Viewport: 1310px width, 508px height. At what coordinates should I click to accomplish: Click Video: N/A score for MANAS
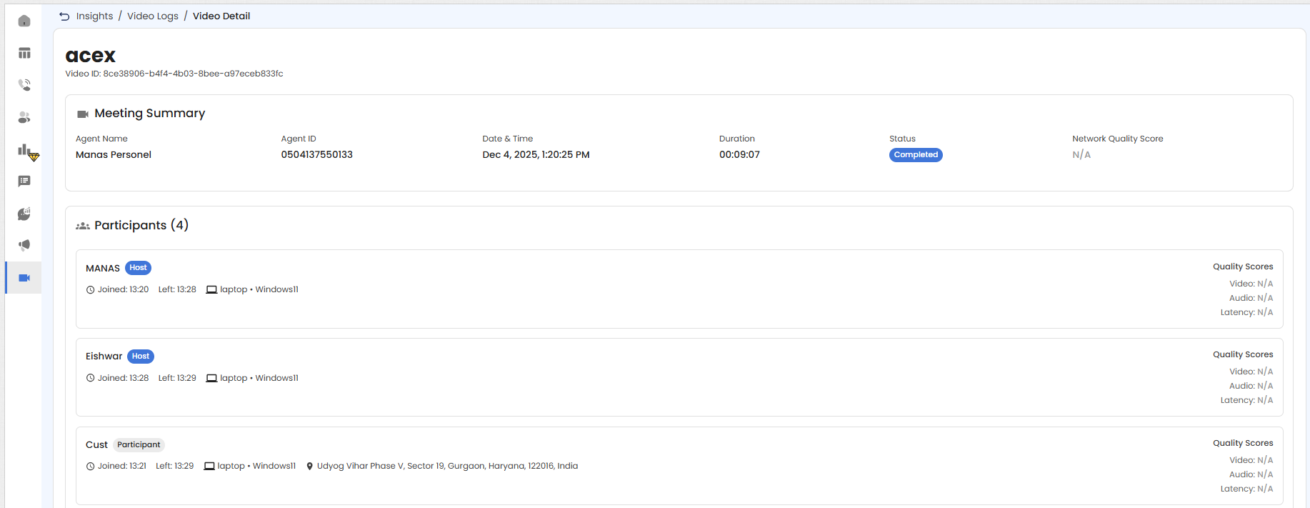[x=1251, y=284]
